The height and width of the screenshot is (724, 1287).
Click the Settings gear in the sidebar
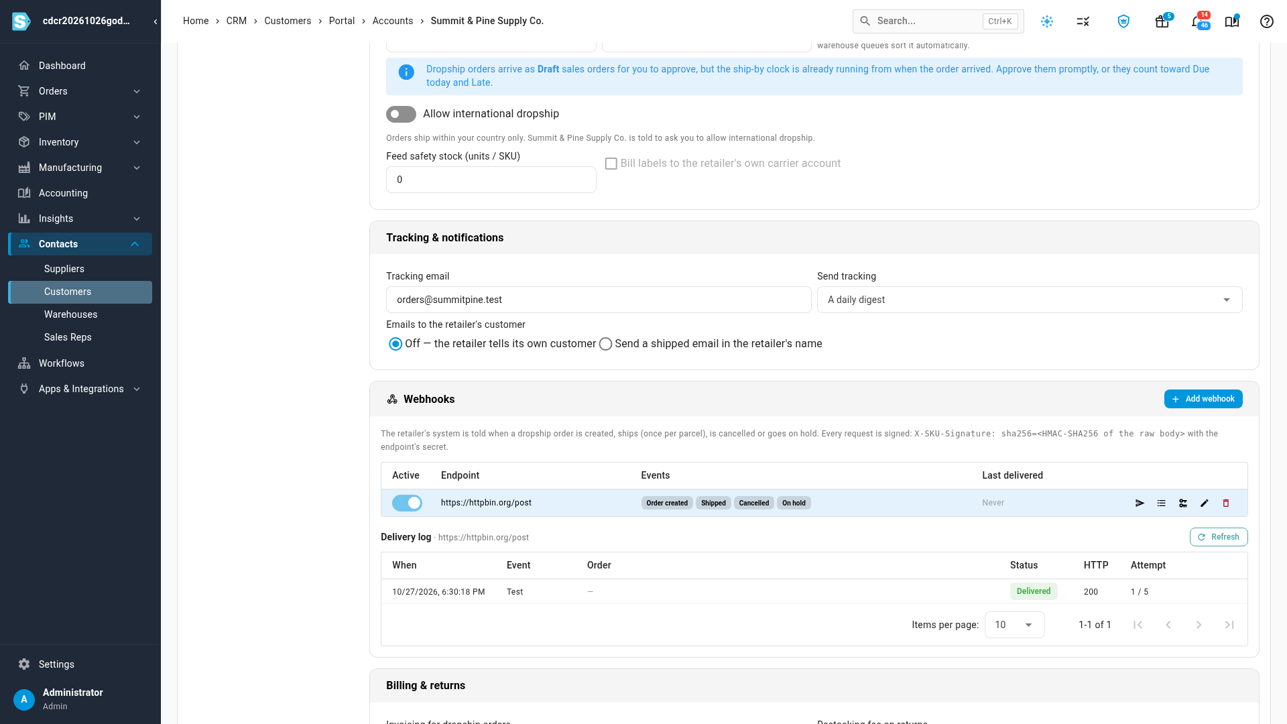coord(24,664)
